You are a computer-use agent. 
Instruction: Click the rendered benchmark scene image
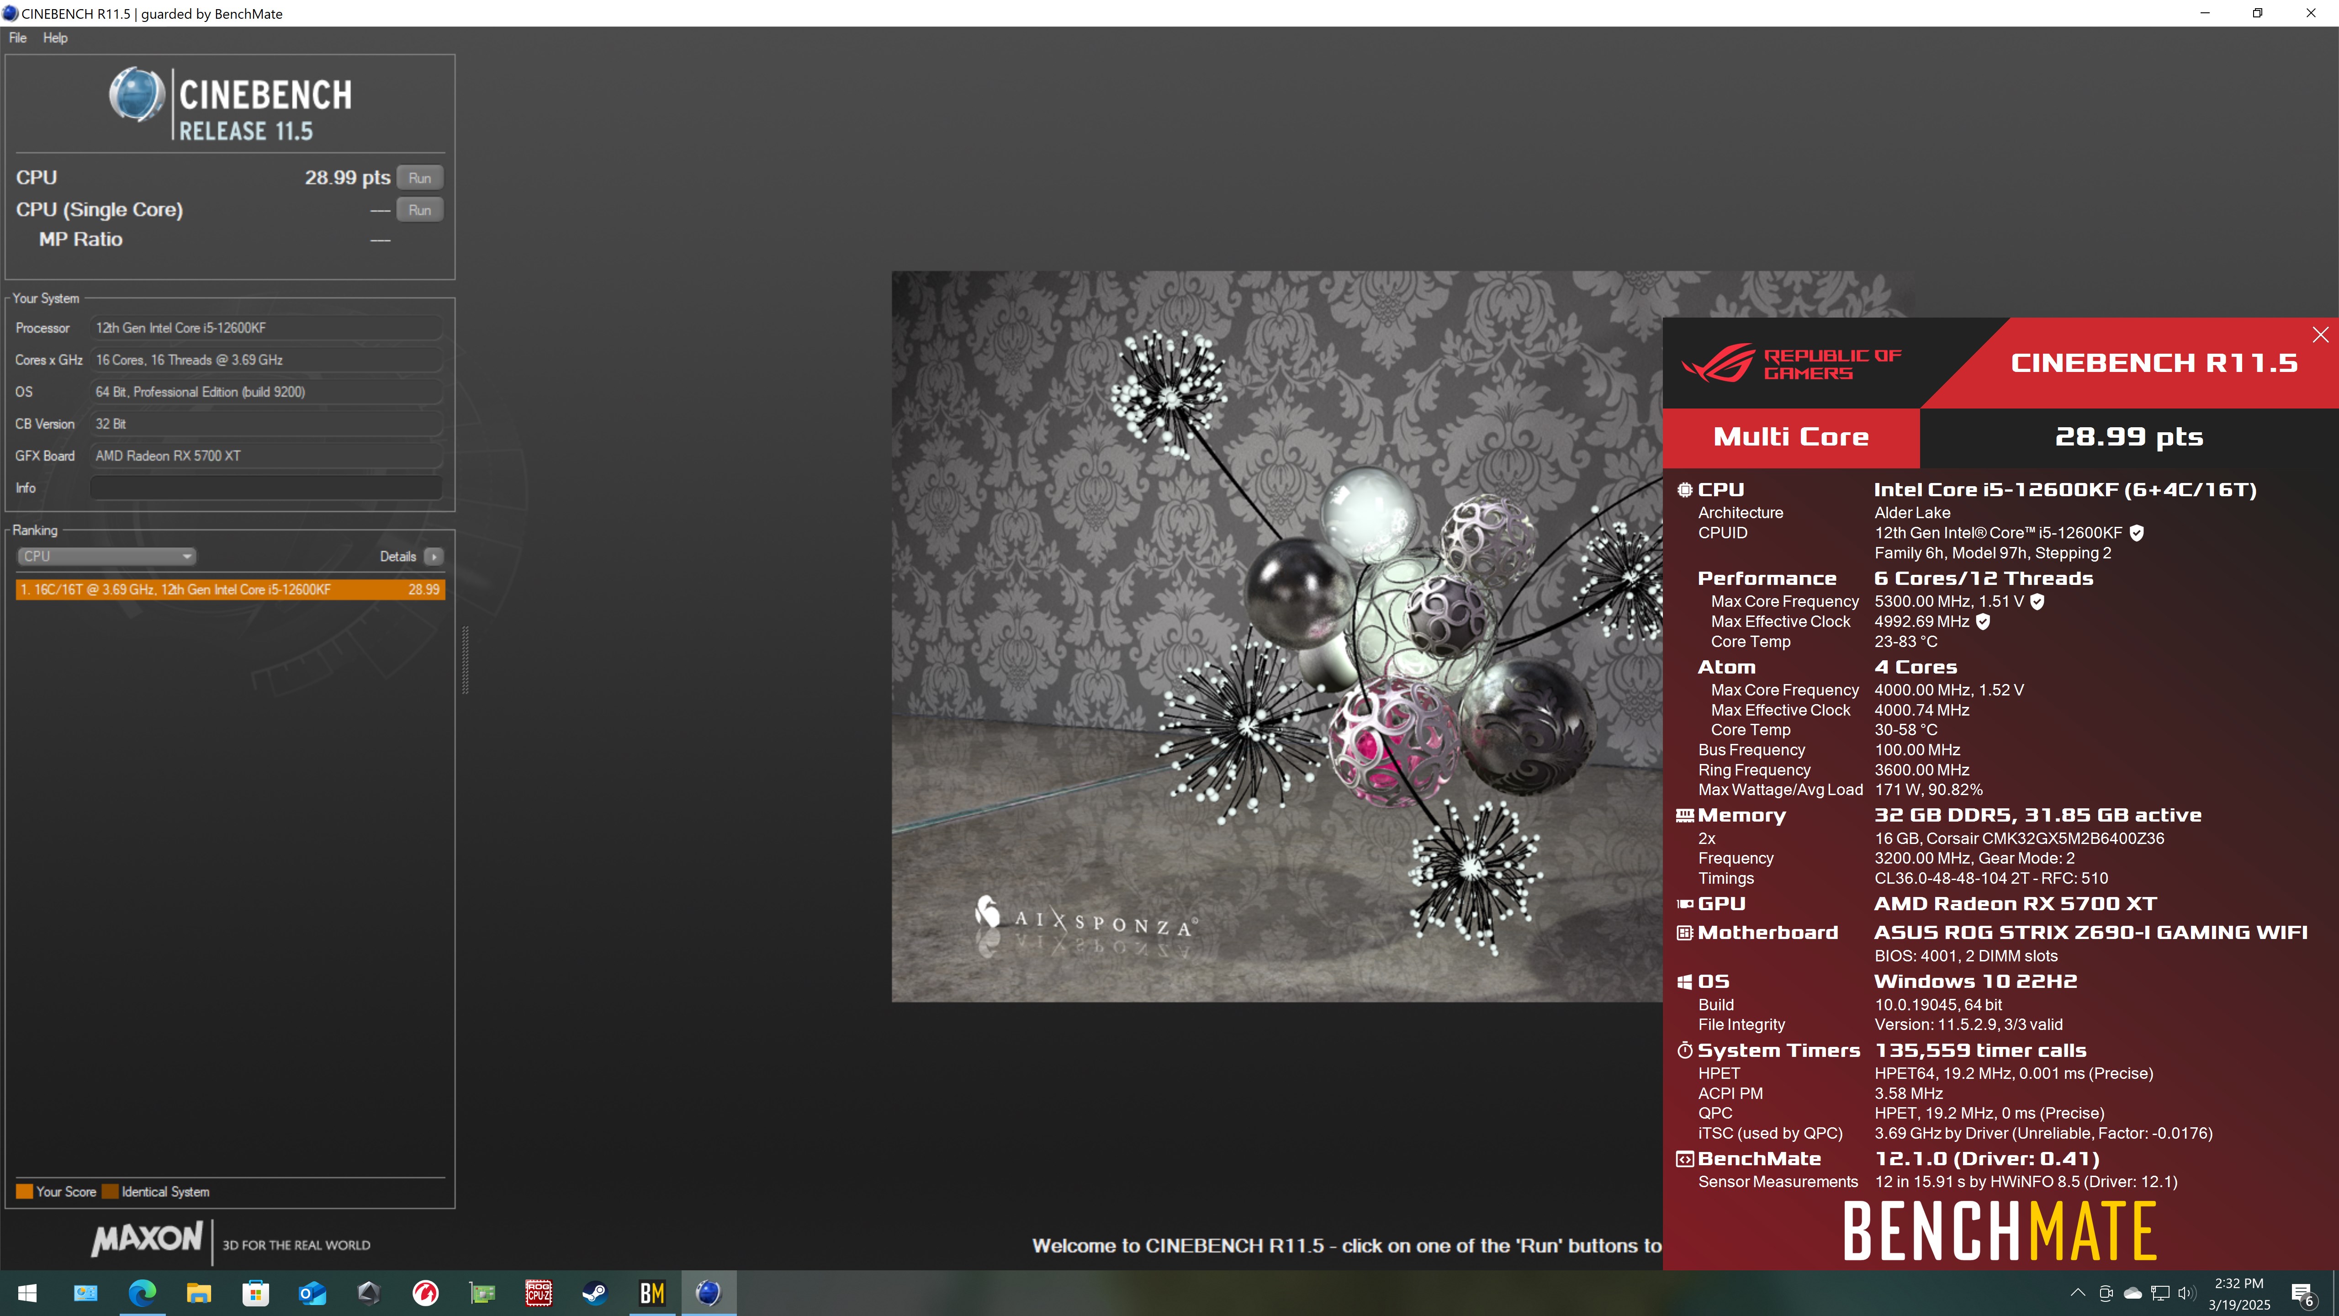[1277, 636]
